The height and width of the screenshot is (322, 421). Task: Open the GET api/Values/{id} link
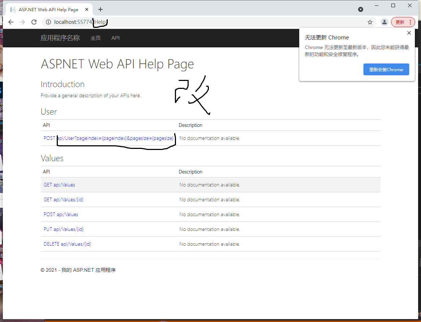(x=63, y=199)
